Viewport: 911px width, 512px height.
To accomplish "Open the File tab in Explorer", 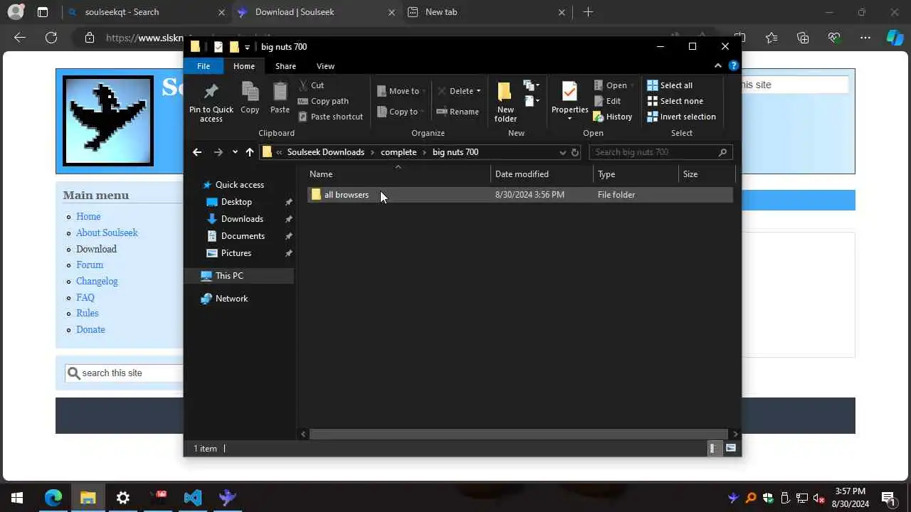I will coord(204,66).
